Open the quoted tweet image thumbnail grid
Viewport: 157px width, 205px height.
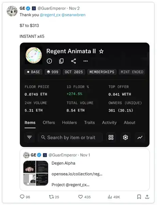pyautogui.click(x=36, y=173)
